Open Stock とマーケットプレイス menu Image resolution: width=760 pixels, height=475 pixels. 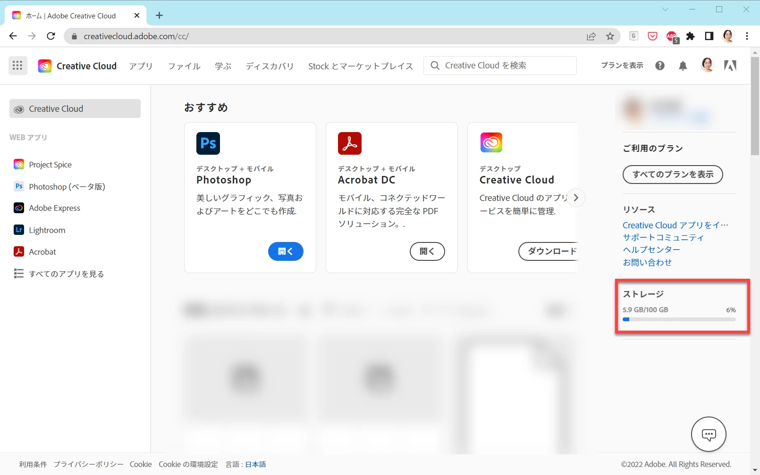tap(361, 66)
